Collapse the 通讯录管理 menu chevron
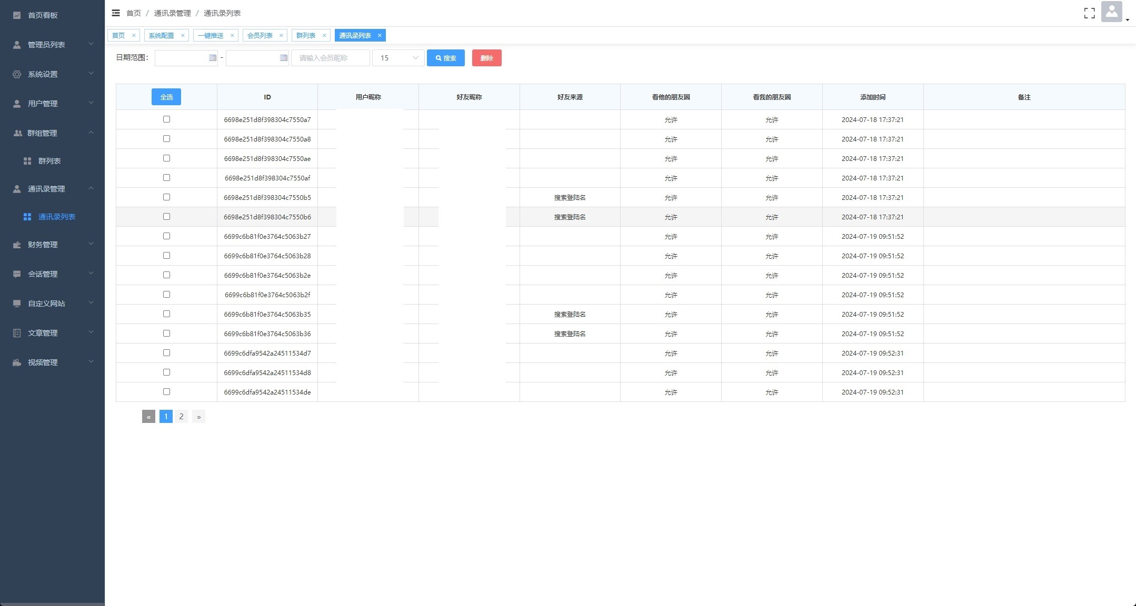The height and width of the screenshot is (606, 1136). click(x=91, y=188)
